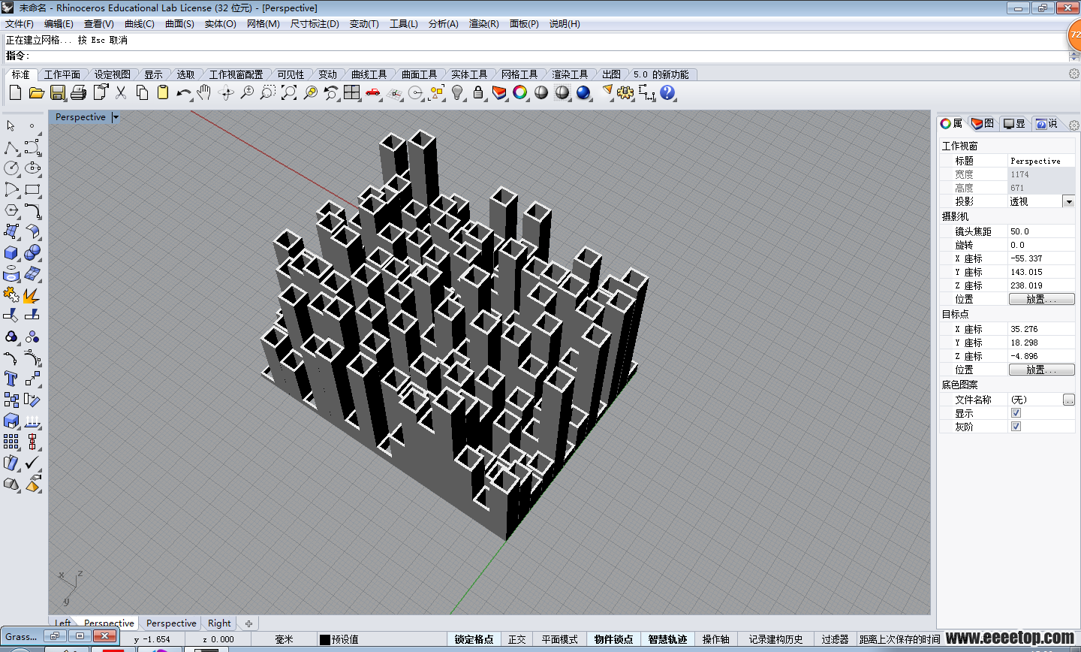The height and width of the screenshot is (652, 1081).
Task: Select the pointer arrow tool
Action: pos(11,126)
